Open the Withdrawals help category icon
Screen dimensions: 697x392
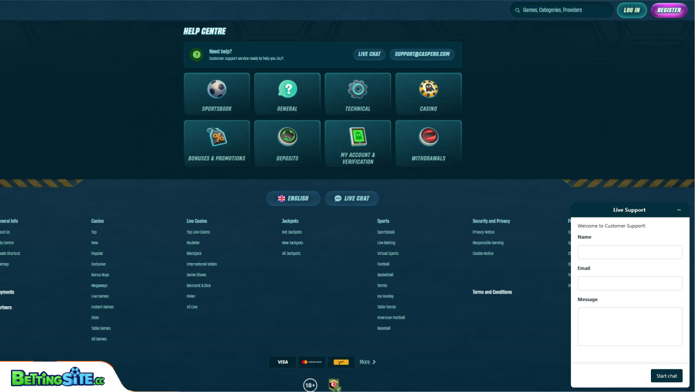tap(428, 137)
